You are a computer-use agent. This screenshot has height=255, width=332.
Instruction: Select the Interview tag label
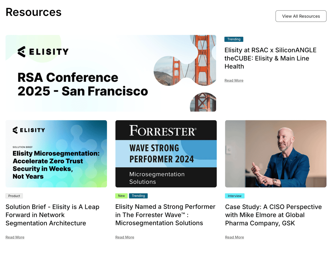(234, 196)
